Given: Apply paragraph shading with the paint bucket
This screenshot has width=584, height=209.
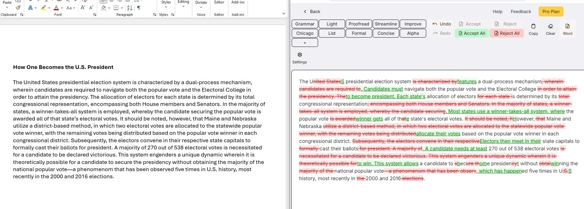Looking at the screenshot, I should coord(103,8).
